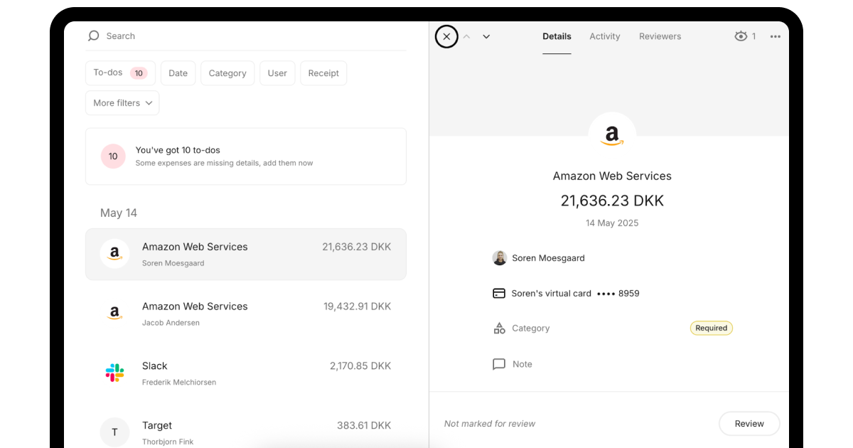Click the Note speech-bubble icon
853x448 pixels.
pos(499,364)
